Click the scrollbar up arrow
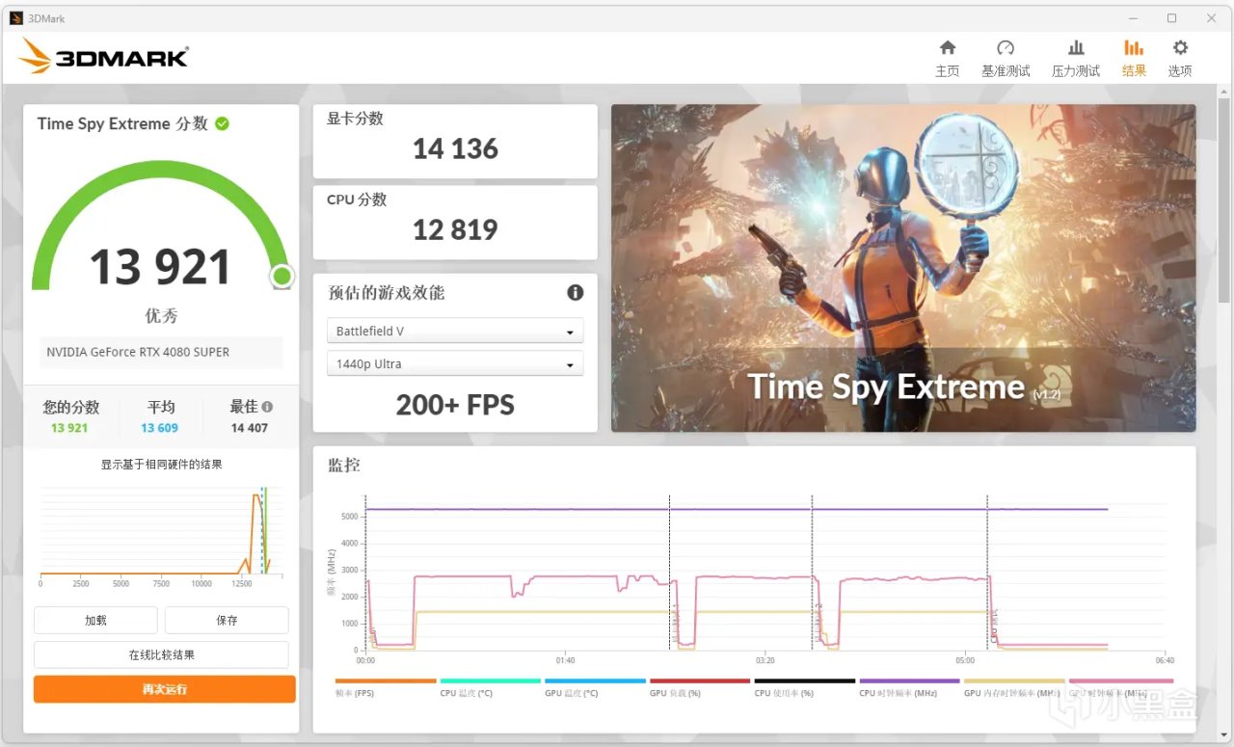Viewport: 1234px width, 747px height. tap(1224, 91)
